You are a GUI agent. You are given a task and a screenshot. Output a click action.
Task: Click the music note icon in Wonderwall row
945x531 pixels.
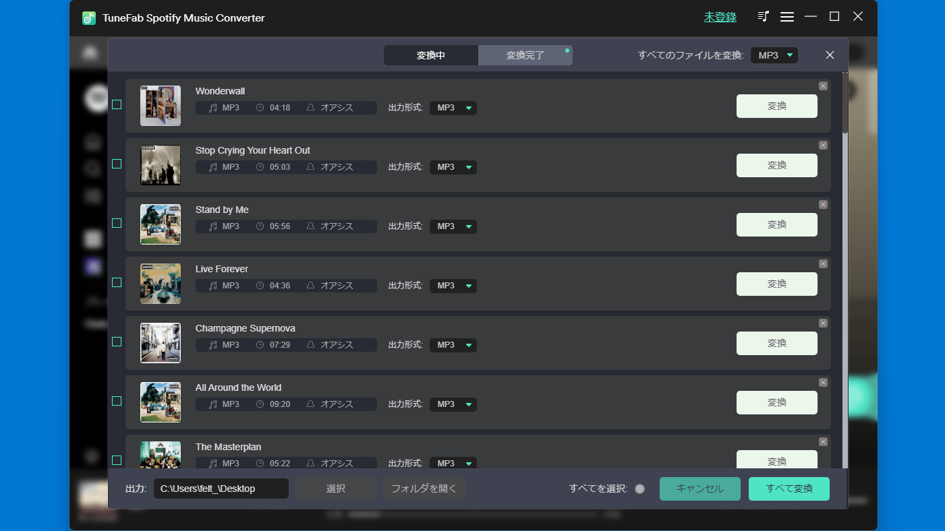point(213,108)
